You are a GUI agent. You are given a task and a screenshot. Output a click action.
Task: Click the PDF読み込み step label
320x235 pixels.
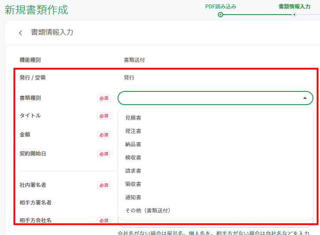(x=221, y=7)
